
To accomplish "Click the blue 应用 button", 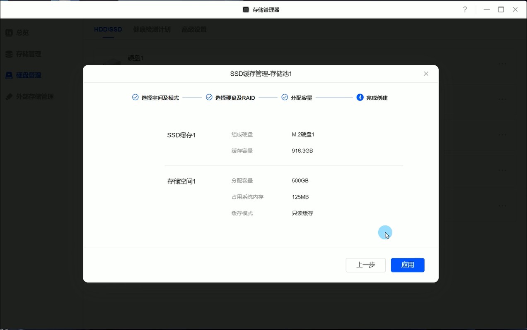I will point(407,265).
